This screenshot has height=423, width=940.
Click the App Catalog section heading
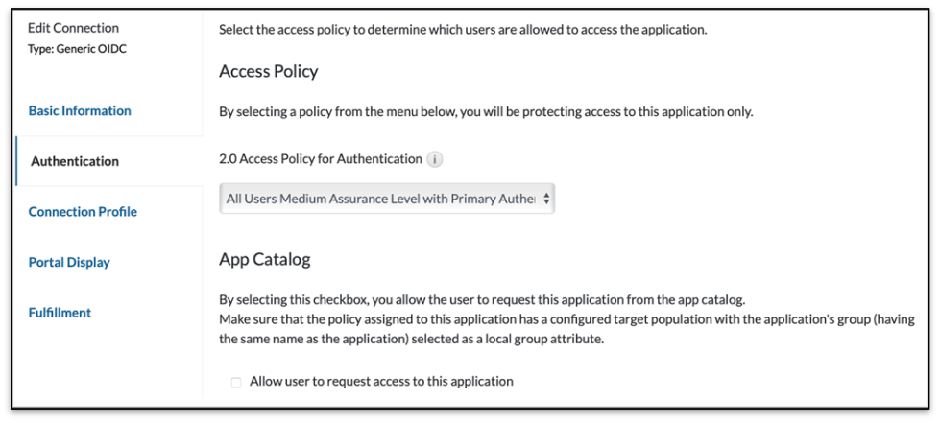click(264, 259)
